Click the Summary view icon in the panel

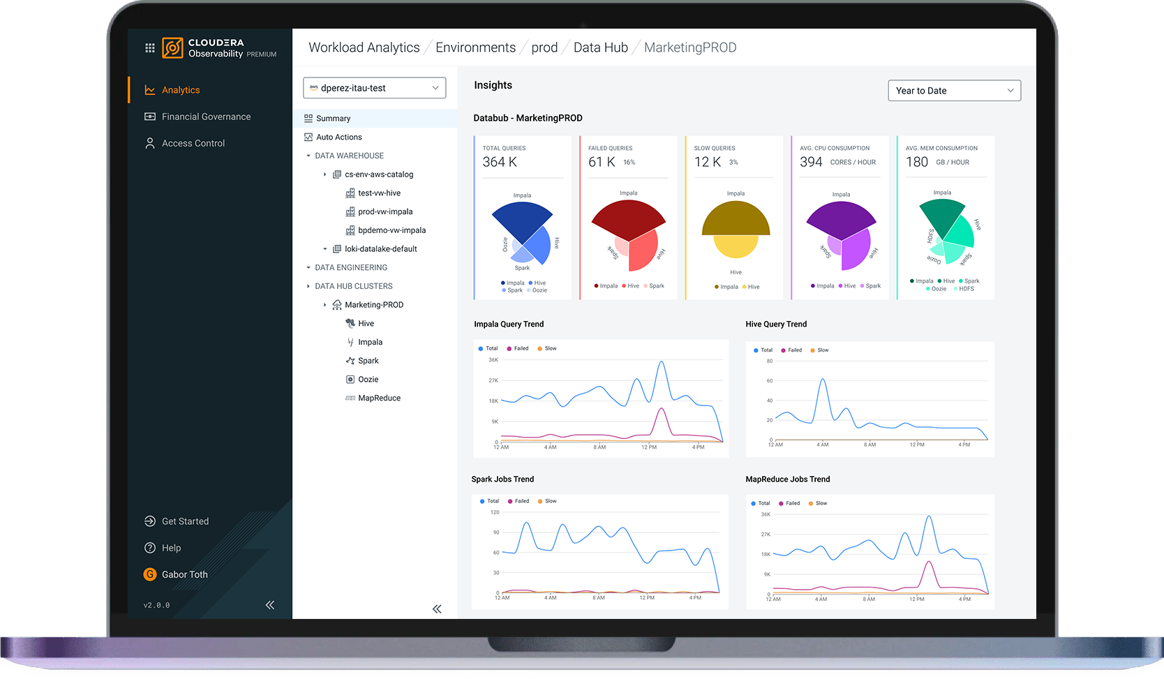(x=308, y=118)
